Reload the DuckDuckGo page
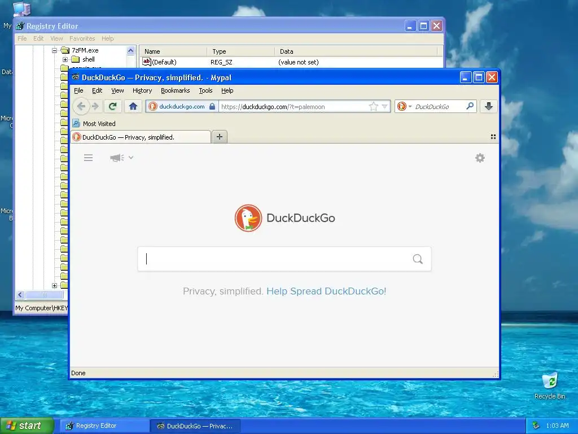The height and width of the screenshot is (434, 578). point(112,106)
